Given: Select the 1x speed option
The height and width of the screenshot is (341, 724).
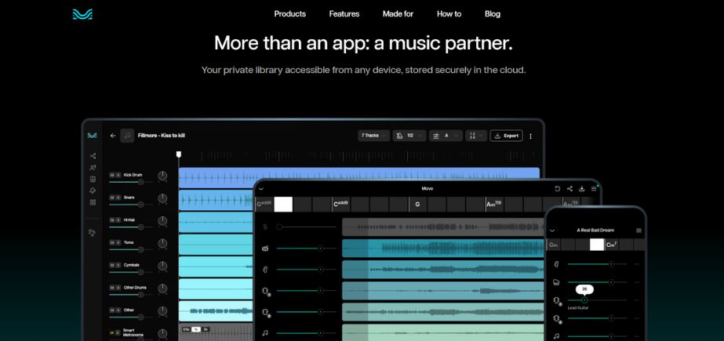Looking at the screenshot, I should pyautogui.click(x=196, y=329).
